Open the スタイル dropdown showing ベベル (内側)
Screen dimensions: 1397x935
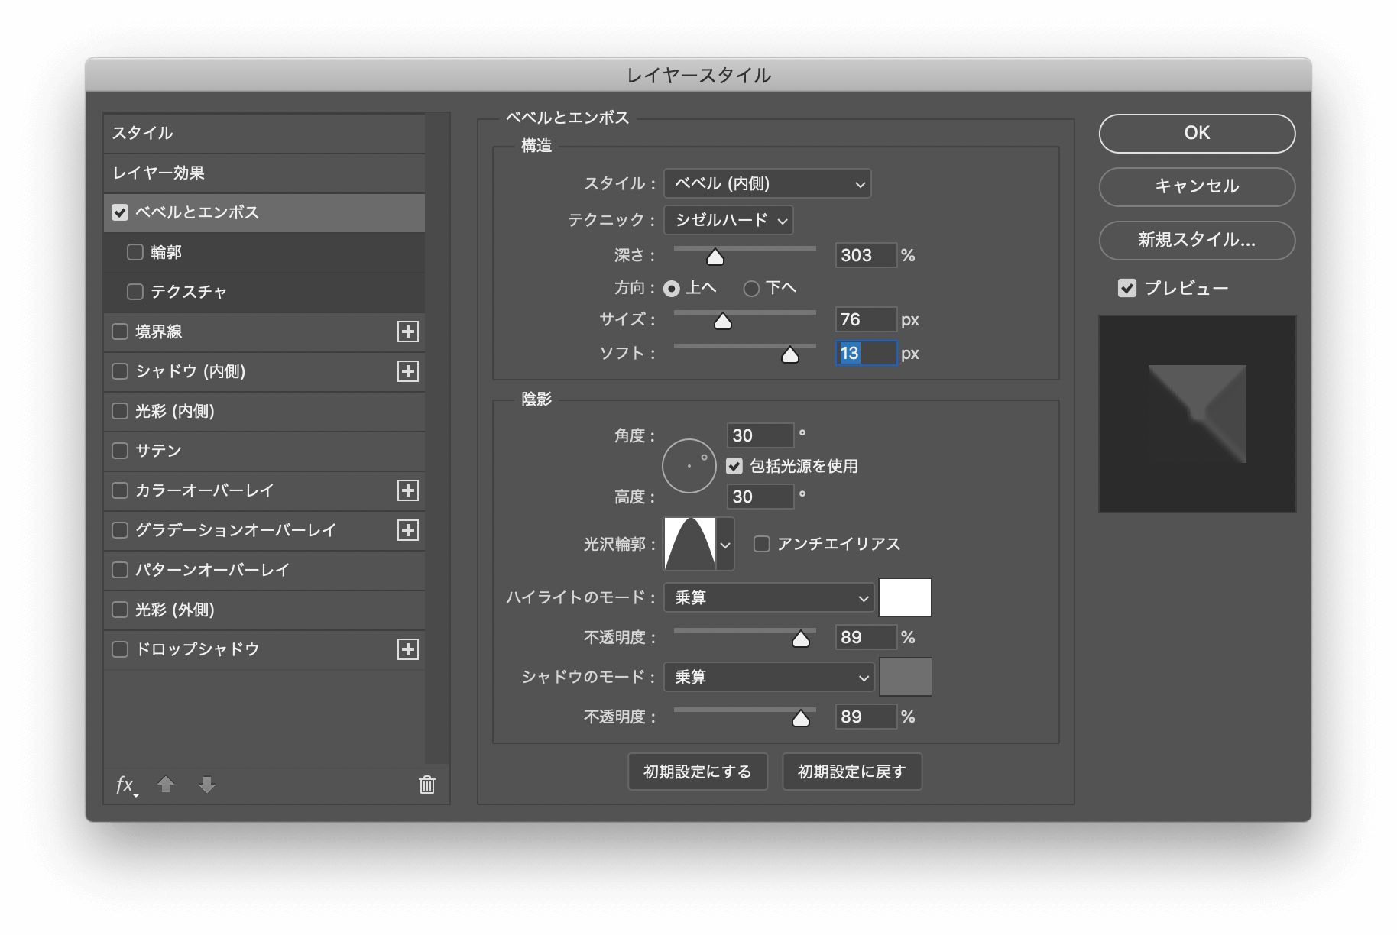click(767, 183)
